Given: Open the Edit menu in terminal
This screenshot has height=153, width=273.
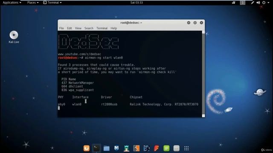Looking at the screenshot, I should click(x=70, y=28).
